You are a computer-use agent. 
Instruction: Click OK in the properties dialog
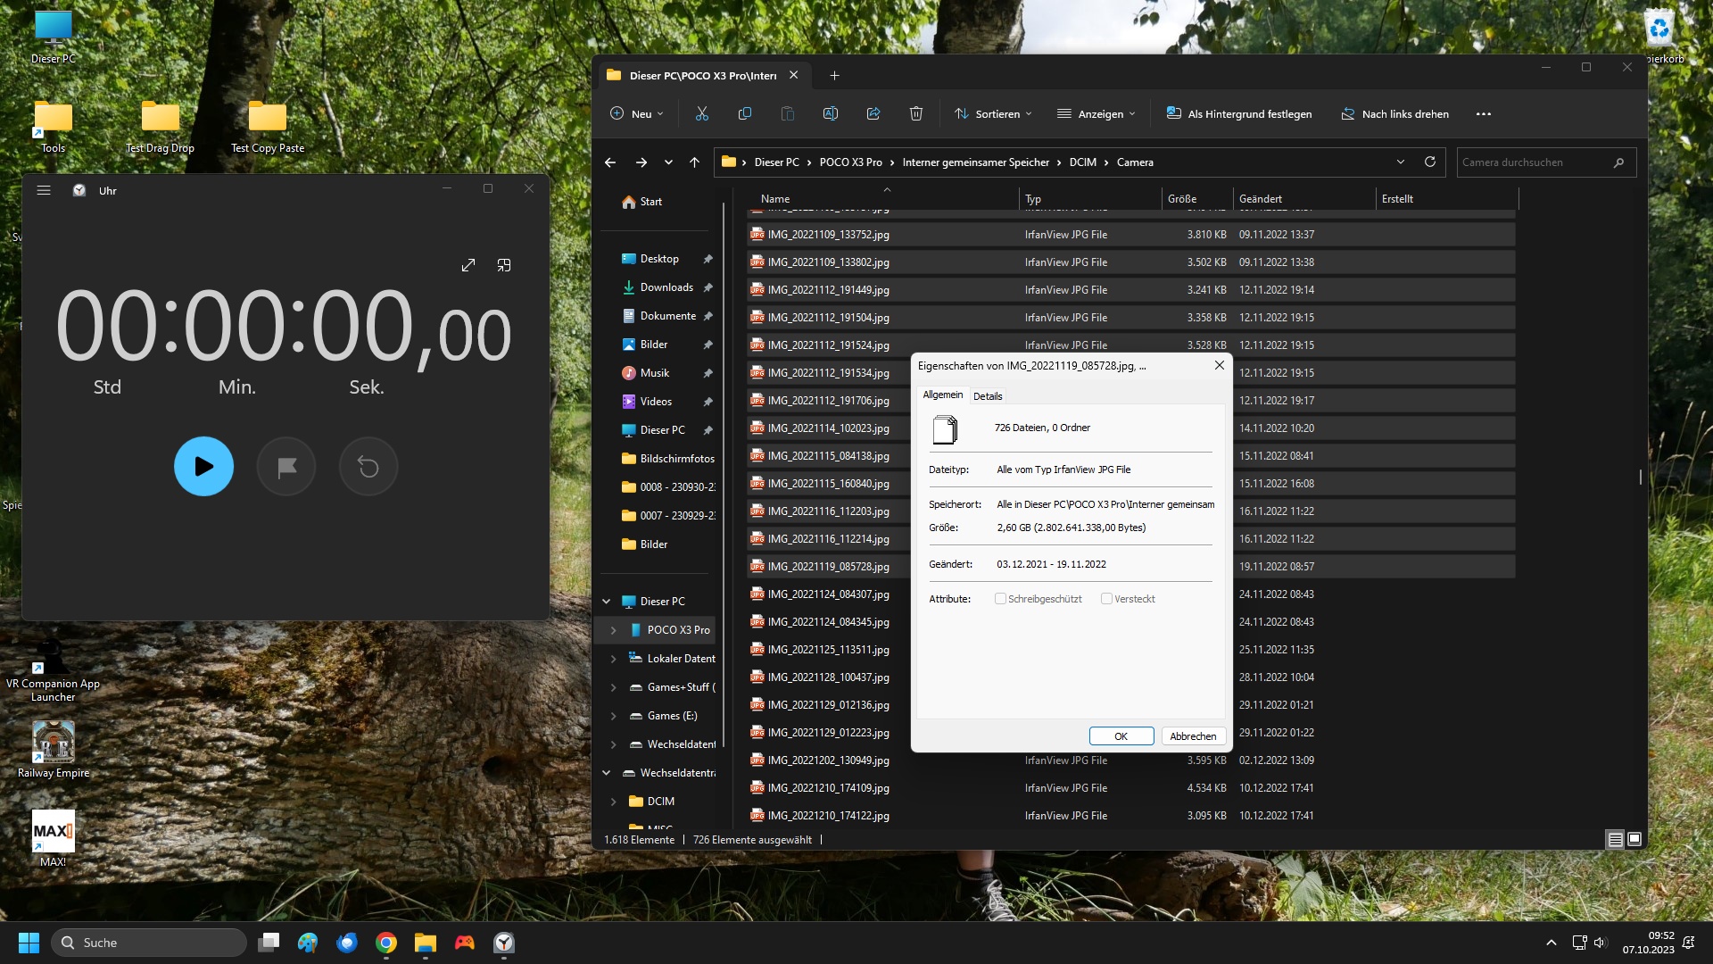click(1121, 736)
